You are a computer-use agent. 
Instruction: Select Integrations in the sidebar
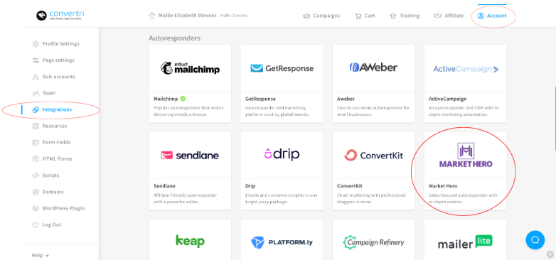coord(52,109)
